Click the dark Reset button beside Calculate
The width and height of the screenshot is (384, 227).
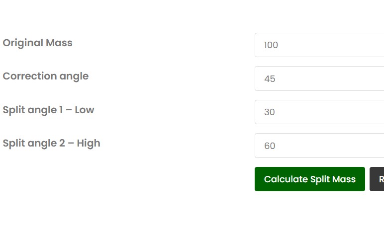[x=378, y=179]
